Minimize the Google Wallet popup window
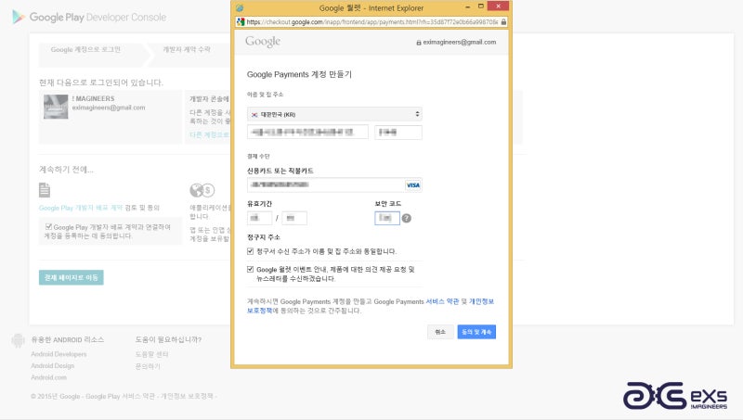 pos(468,6)
